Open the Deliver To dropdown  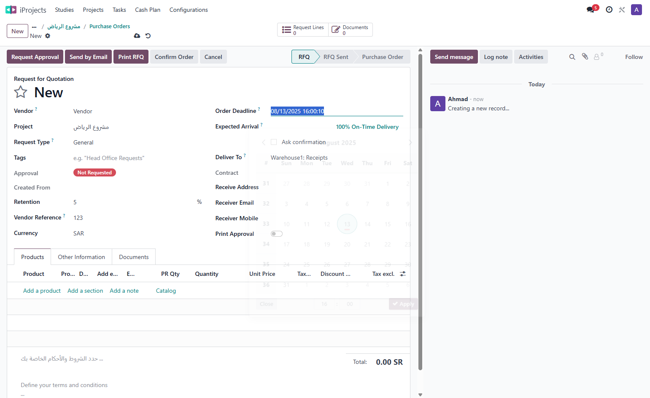[x=337, y=158]
